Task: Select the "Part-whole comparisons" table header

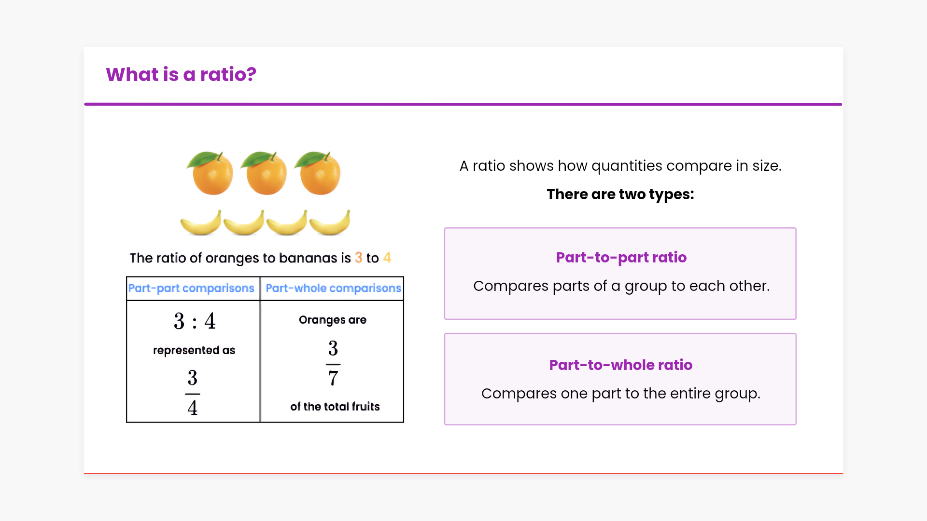Action: (x=333, y=288)
